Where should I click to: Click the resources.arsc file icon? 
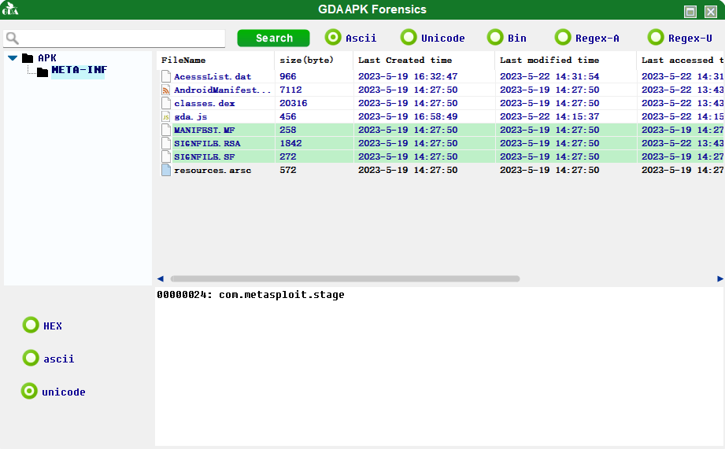tap(166, 170)
